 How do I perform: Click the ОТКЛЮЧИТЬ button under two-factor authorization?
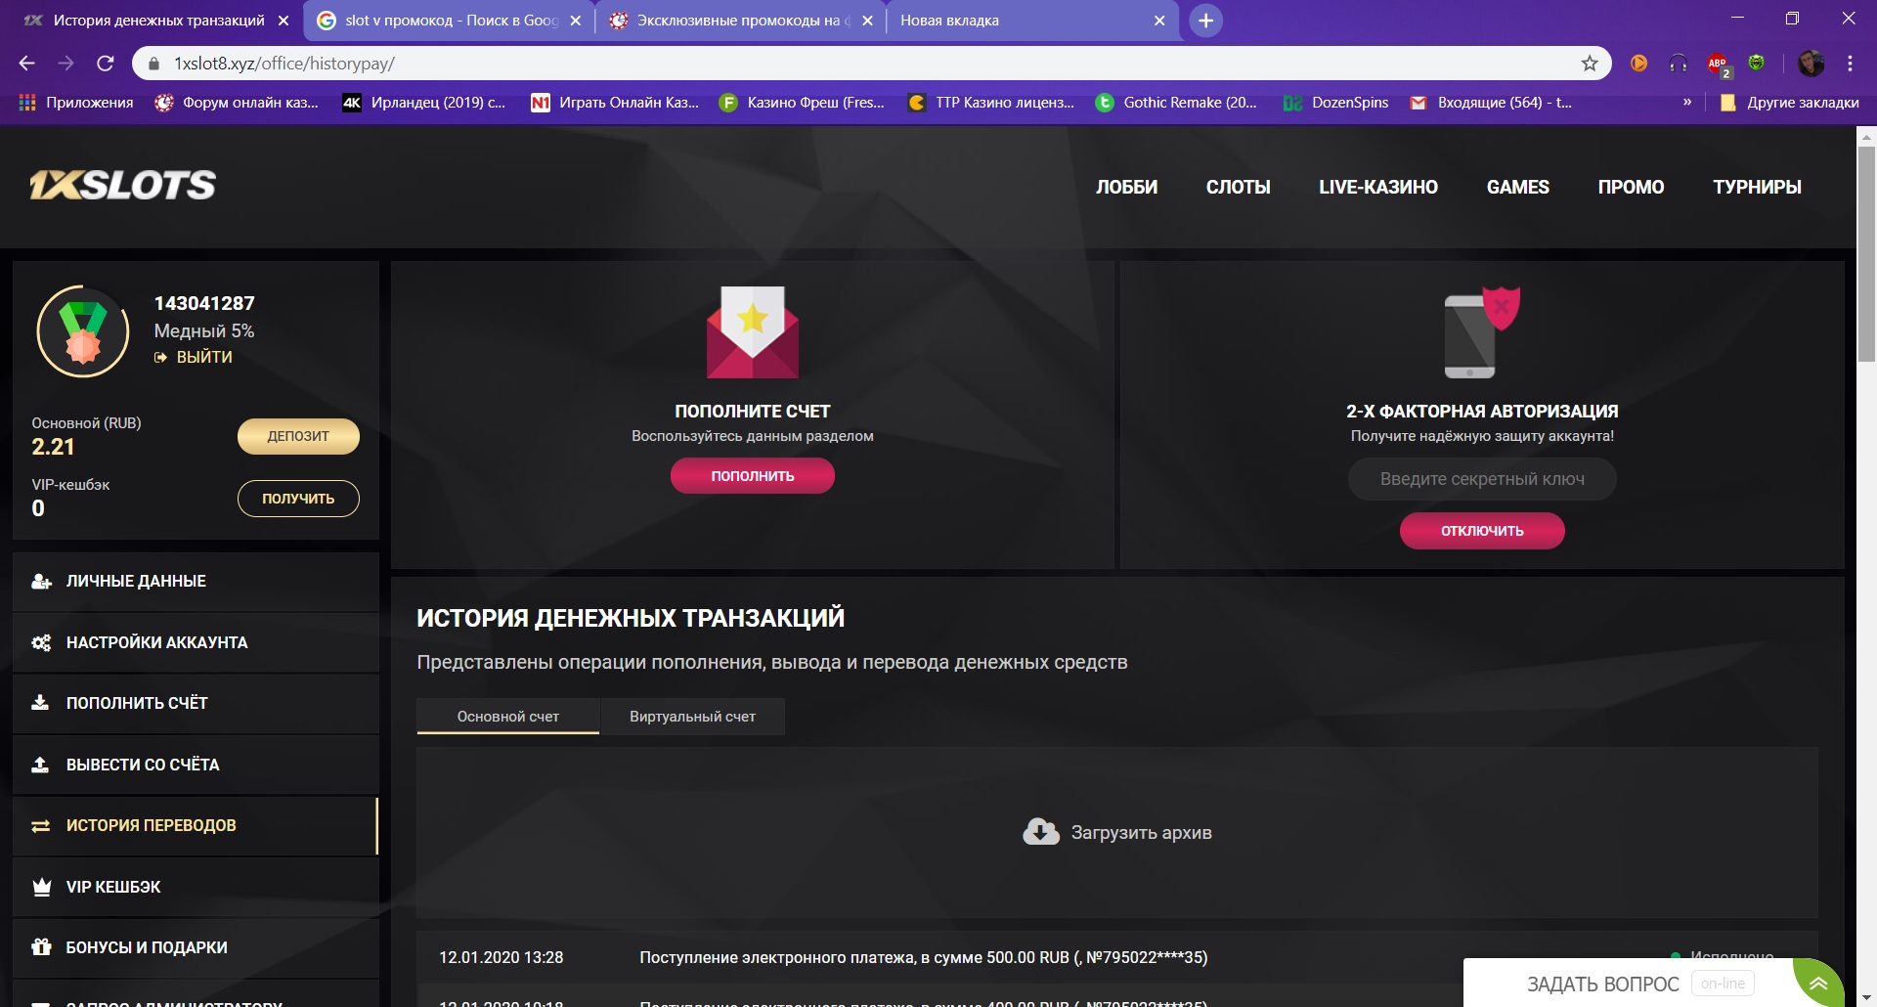coord(1482,531)
